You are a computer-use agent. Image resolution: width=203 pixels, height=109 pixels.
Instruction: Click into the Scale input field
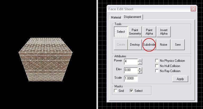tap(131, 79)
